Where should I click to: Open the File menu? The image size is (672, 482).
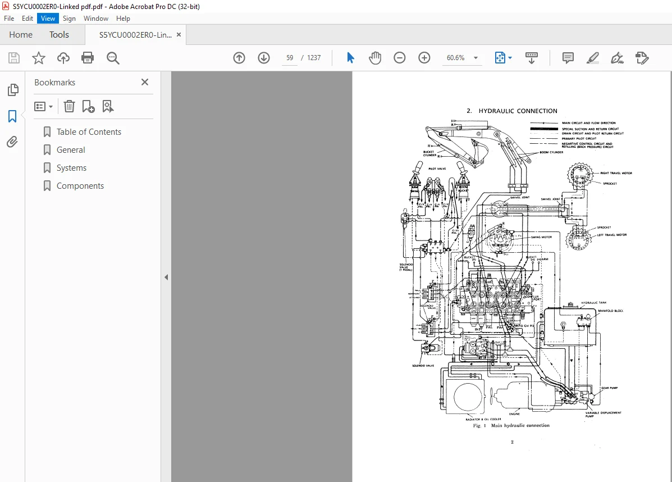9,19
